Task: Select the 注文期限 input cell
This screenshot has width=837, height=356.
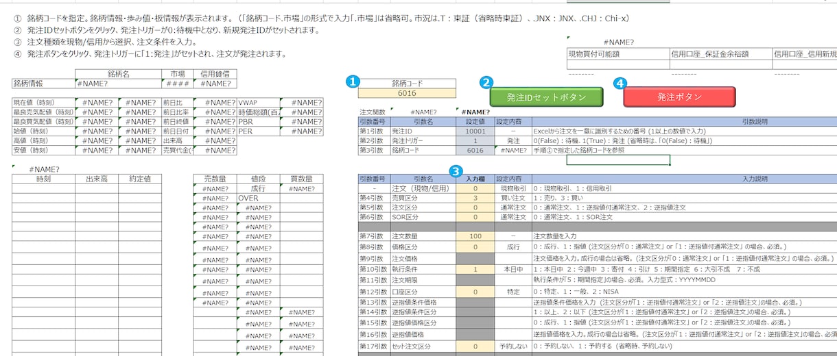Action: (x=475, y=281)
